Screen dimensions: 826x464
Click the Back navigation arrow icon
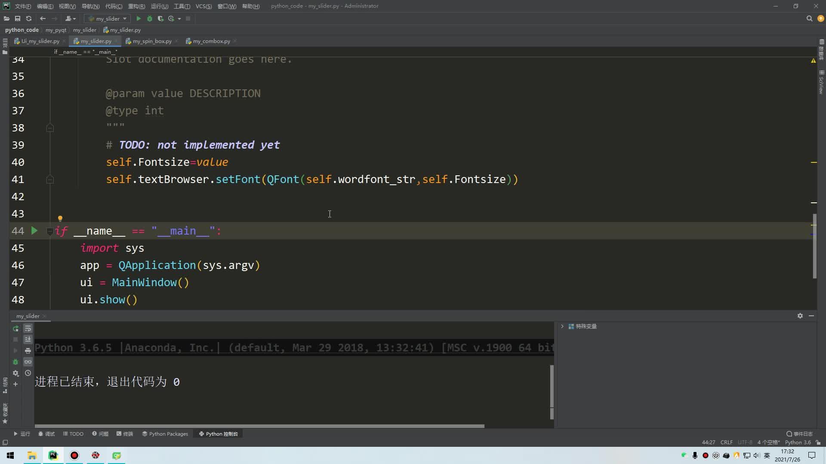coord(43,18)
